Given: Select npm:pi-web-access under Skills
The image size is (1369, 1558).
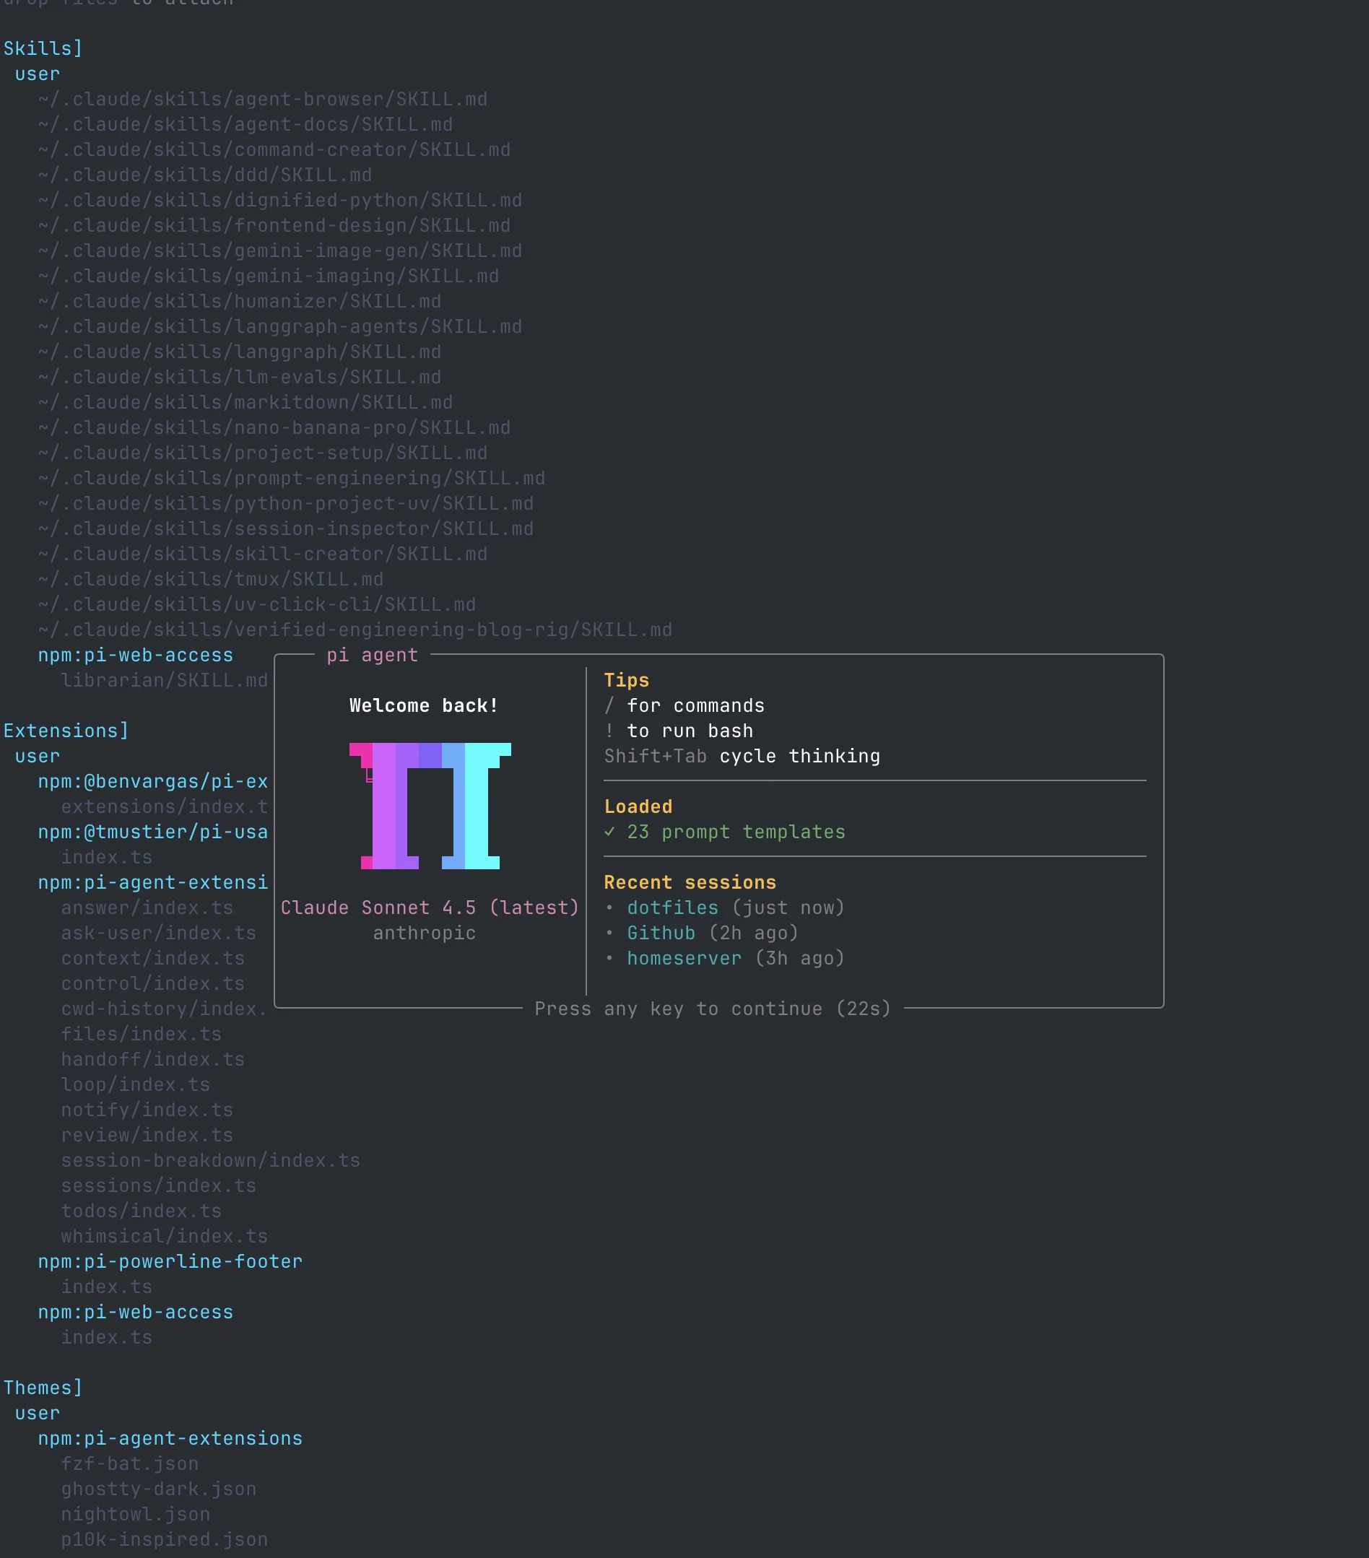Looking at the screenshot, I should pos(136,655).
